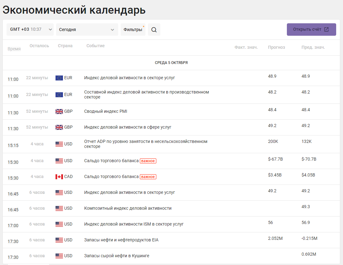Click the Осталось column header
The image size is (343, 265).
39,46
